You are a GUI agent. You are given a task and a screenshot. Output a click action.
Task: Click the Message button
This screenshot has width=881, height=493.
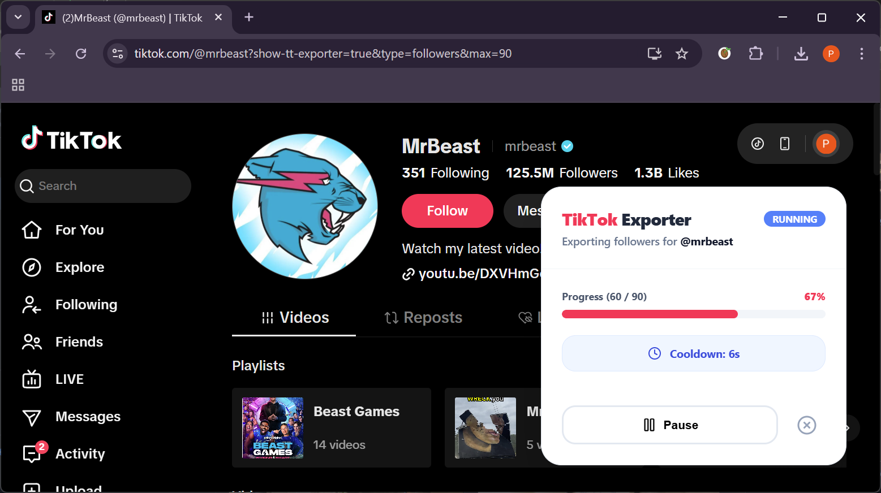(523, 211)
